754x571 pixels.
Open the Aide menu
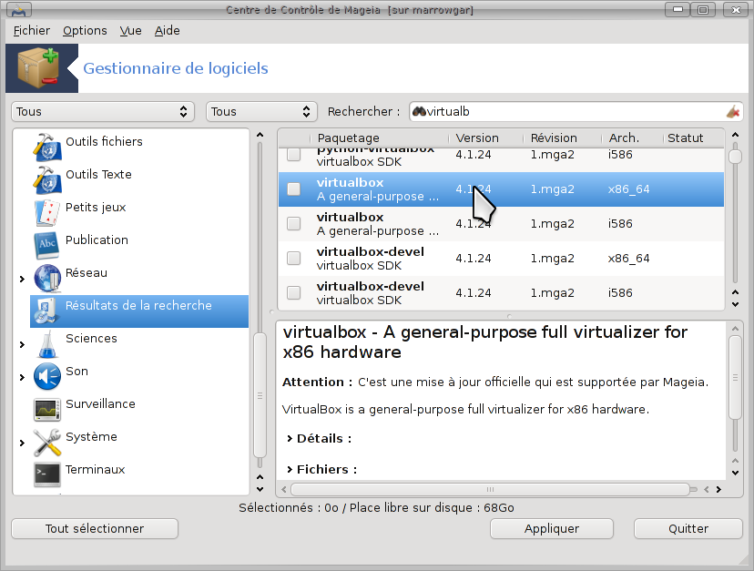pyautogui.click(x=168, y=30)
